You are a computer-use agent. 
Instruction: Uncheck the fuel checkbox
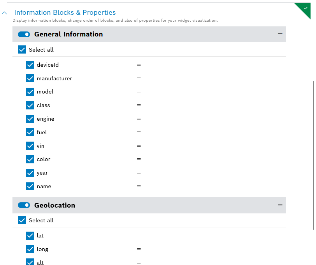(30, 132)
